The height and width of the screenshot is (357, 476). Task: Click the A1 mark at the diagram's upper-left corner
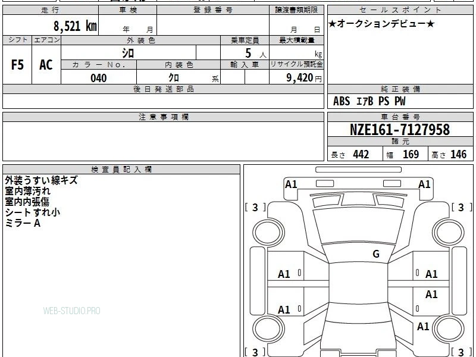coord(291,184)
